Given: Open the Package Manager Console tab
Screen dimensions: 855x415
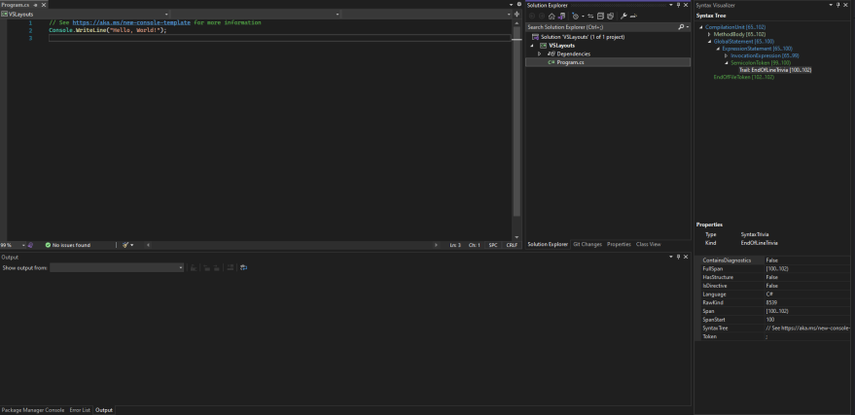Looking at the screenshot, I should (x=33, y=410).
